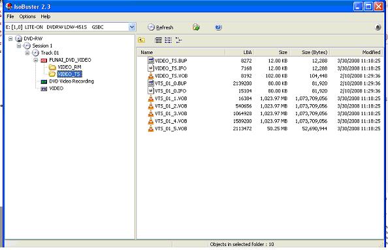Click the VIDEO item's blue icon
Screen dimensions: 388x250
[x=44, y=89]
